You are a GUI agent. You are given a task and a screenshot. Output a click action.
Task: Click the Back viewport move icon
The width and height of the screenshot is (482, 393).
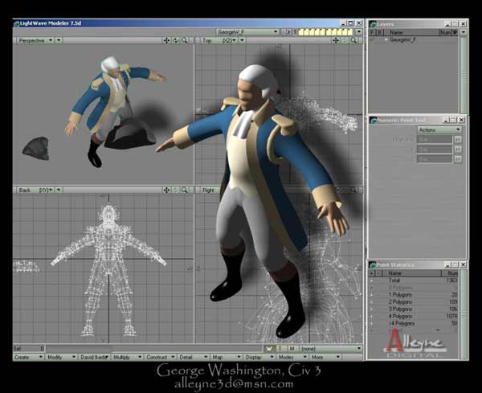(166, 190)
